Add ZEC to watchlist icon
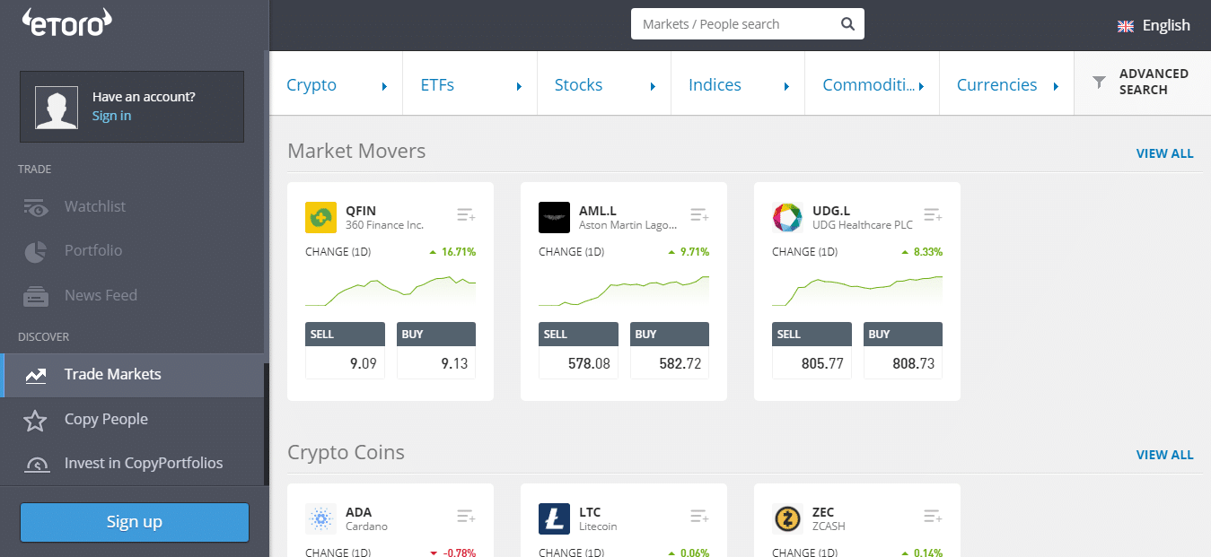This screenshot has width=1211, height=557. (933, 517)
